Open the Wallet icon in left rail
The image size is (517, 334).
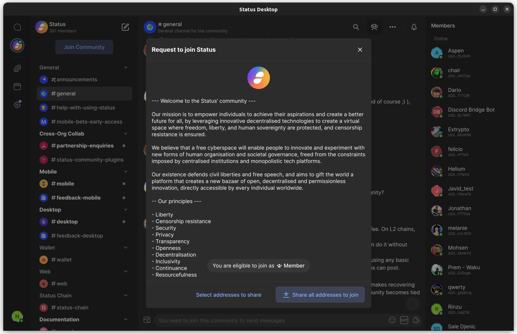[x=17, y=87]
